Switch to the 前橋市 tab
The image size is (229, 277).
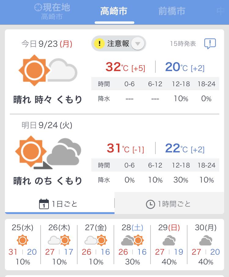pyautogui.click(x=172, y=12)
